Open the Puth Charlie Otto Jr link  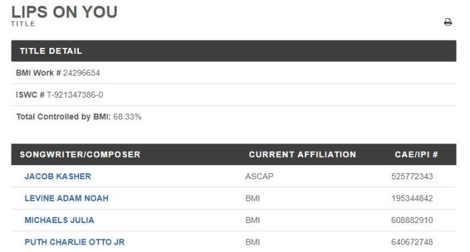point(74,242)
